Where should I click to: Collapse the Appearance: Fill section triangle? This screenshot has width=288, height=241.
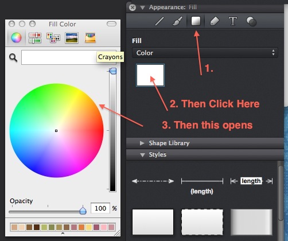pos(142,7)
